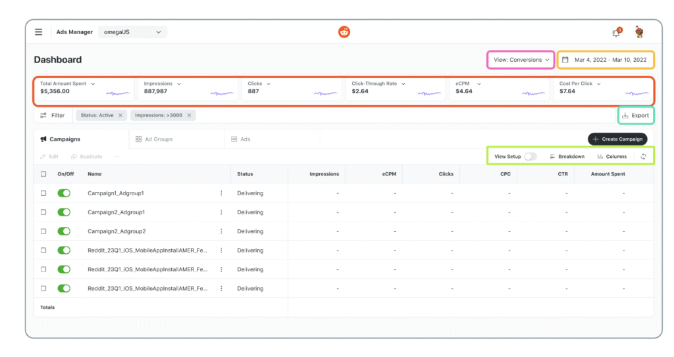Check the select-all checkbox in table header

tap(43, 174)
